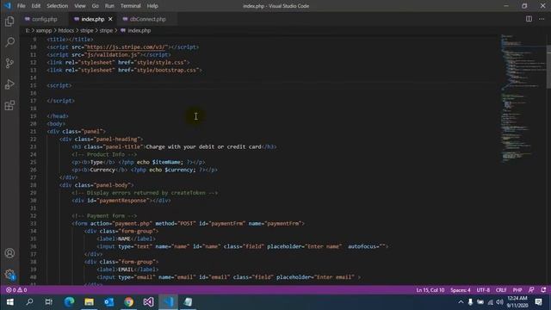Open the Terminal menu
Viewport: 551px width, 310px height.
click(x=130, y=6)
